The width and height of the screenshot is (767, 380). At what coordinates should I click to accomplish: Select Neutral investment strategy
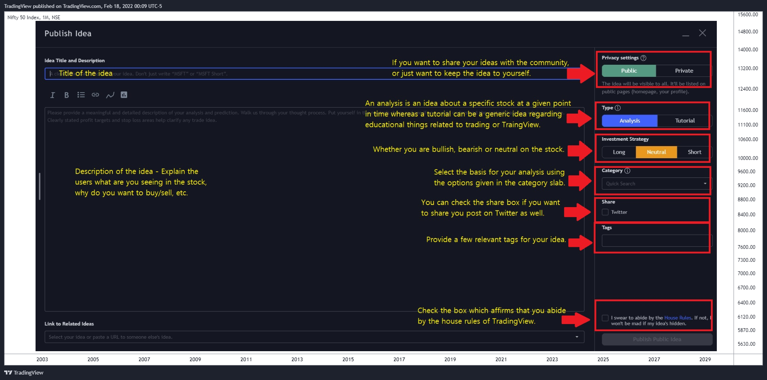656,152
